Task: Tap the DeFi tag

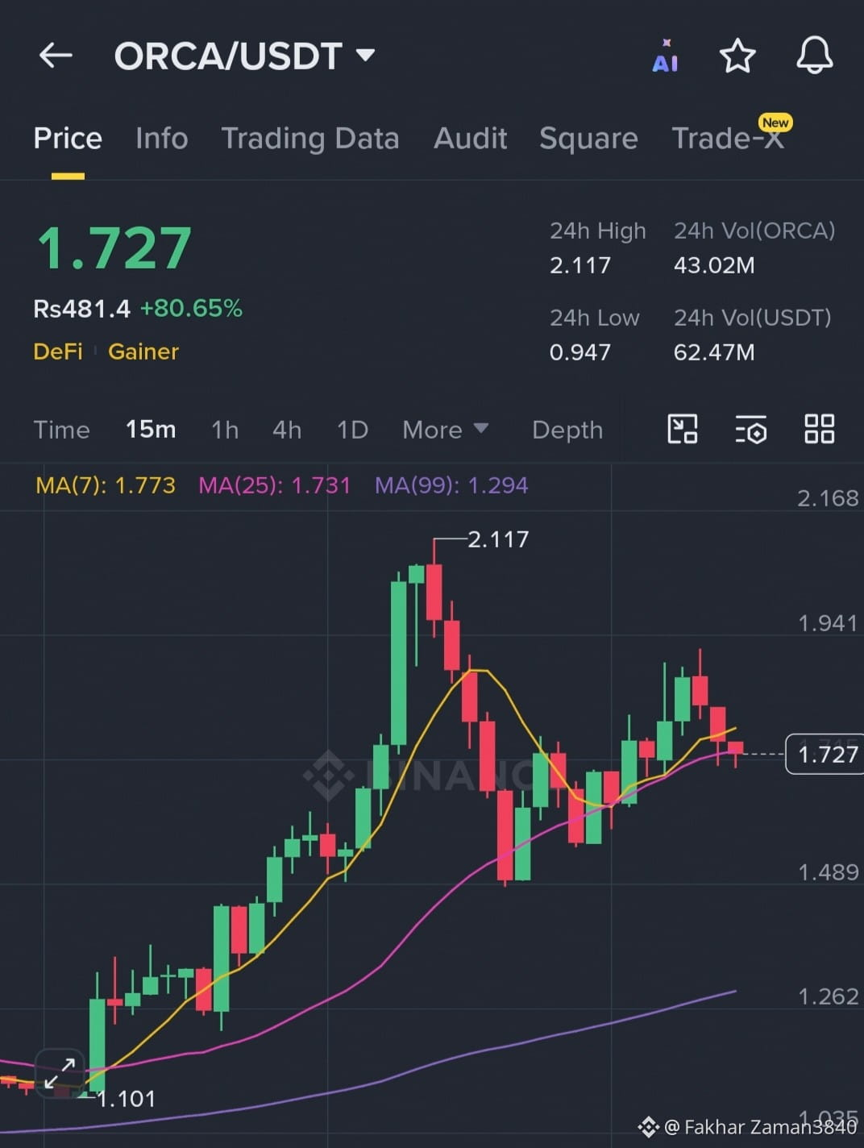Action: click(x=58, y=351)
